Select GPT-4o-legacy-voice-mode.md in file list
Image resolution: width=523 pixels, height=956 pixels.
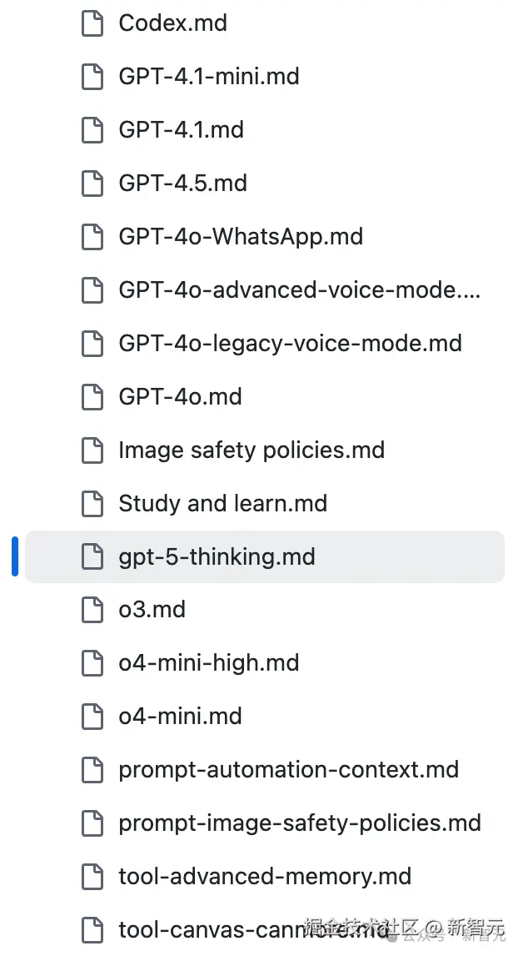pos(290,344)
